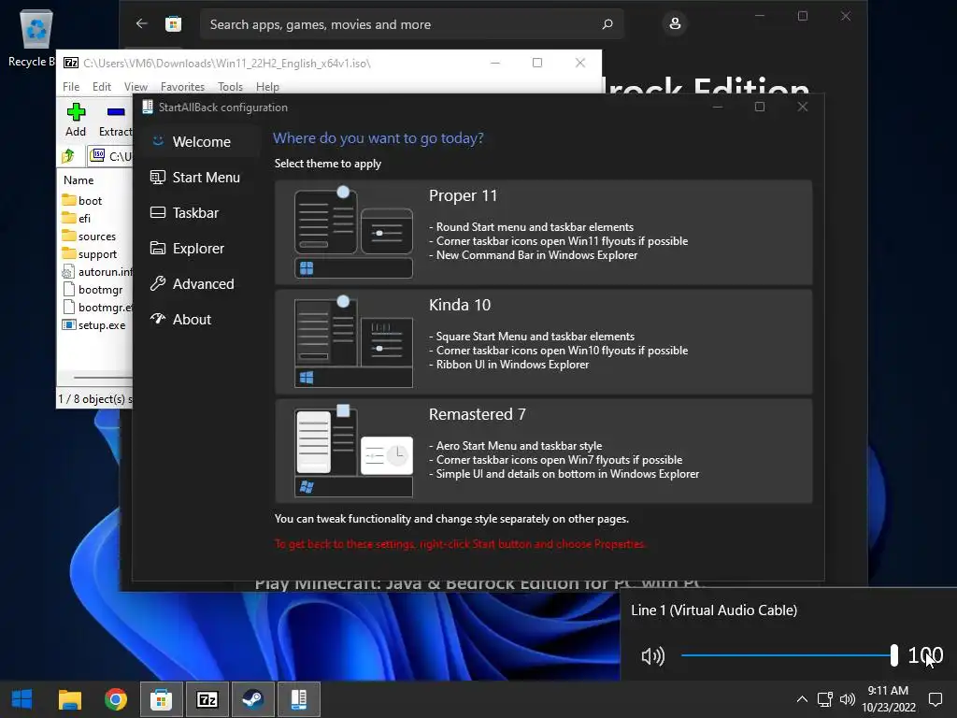
Task: Click the Remastered 7 theme title
Action: pos(477,414)
